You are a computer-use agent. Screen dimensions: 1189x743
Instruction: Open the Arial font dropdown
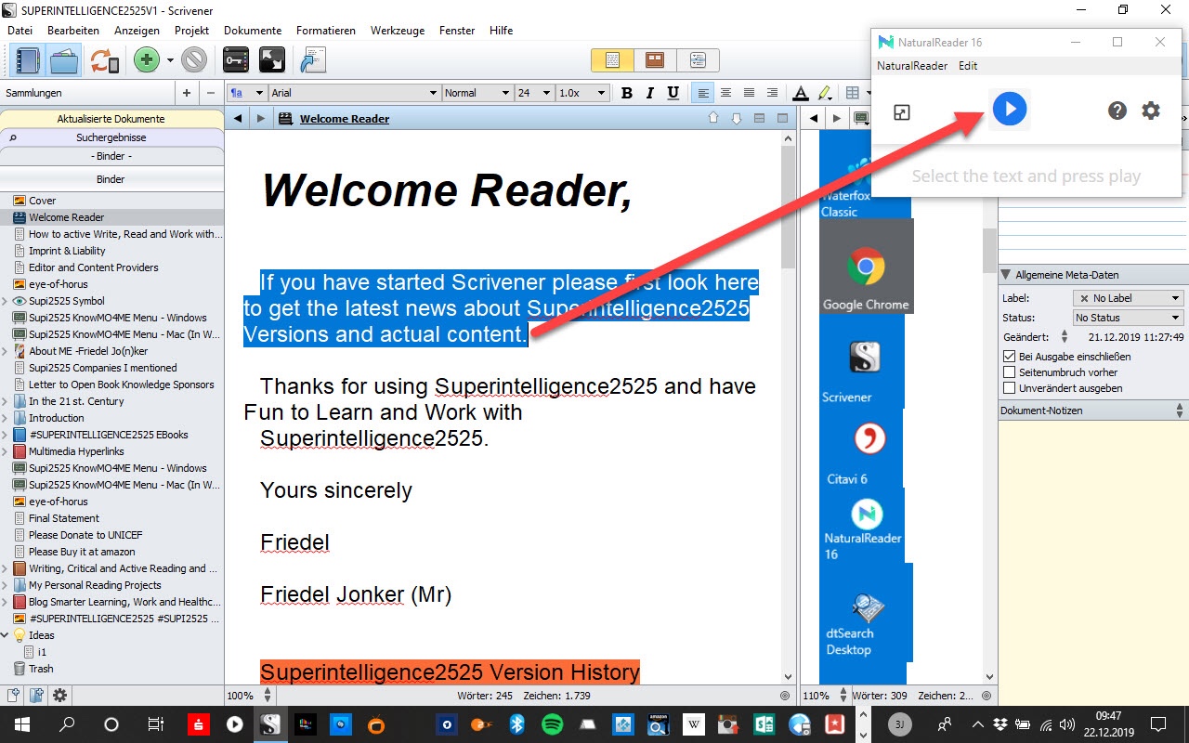tap(354, 93)
